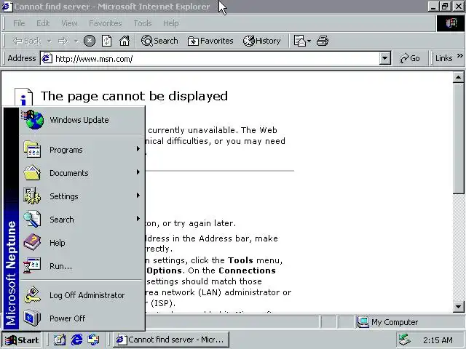Click the Start button
Viewport: 466px width, 349px height.
(x=22, y=340)
